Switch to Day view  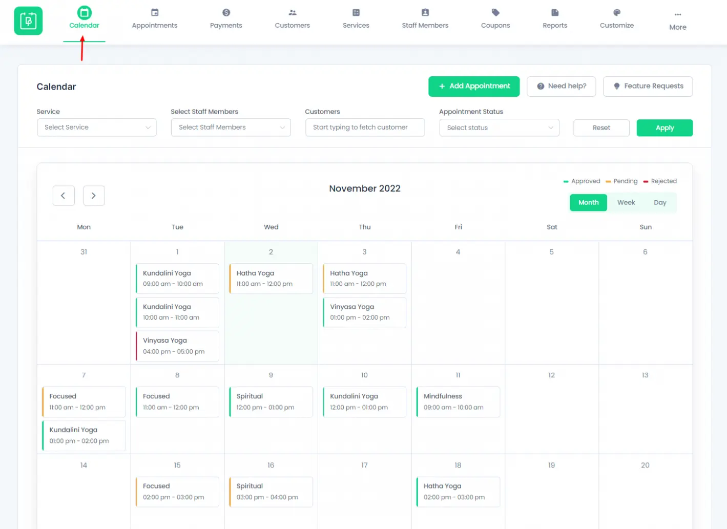click(x=660, y=203)
